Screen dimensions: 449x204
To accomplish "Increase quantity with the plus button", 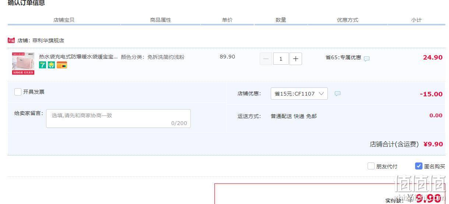I will pyautogui.click(x=296, y=59).
